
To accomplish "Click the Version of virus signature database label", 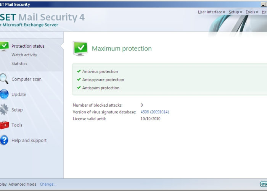I will coord(105,112).
